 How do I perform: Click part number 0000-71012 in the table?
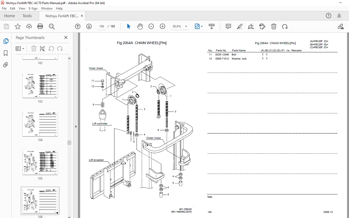point(222,59)
